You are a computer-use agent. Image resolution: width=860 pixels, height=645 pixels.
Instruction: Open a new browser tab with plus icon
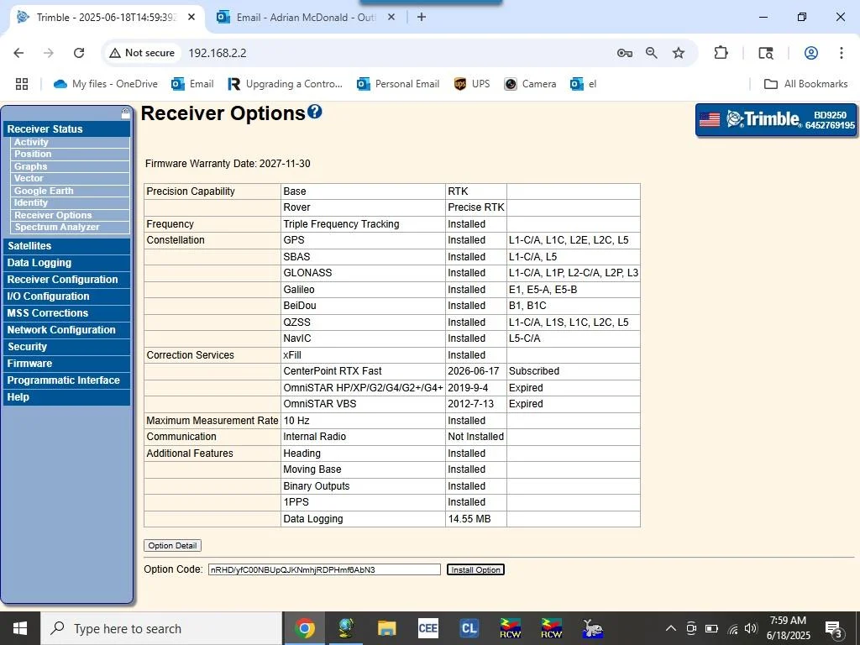click(422, 17)
